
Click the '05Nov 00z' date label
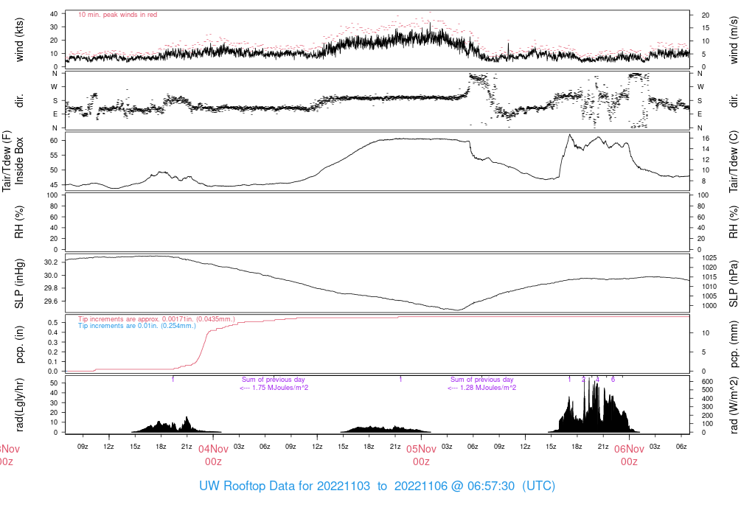tap(421, 456)
